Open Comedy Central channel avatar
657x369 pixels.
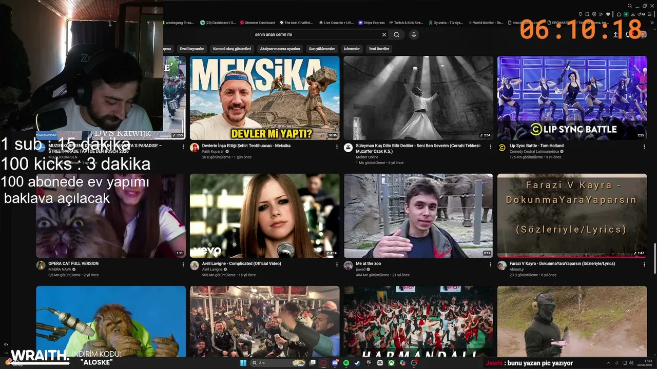tap(502, 148)
